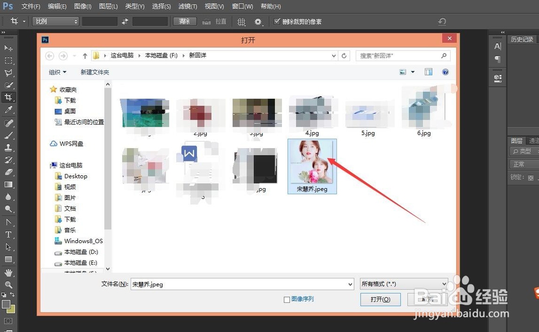Activate the Zoom tool
This screenshot has height=332, width=539.
point(8,285)
